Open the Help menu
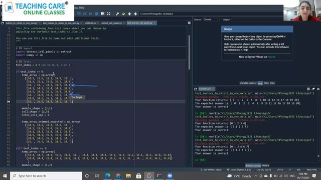Viewport: 321px width, 180px height. click(82, 8)
